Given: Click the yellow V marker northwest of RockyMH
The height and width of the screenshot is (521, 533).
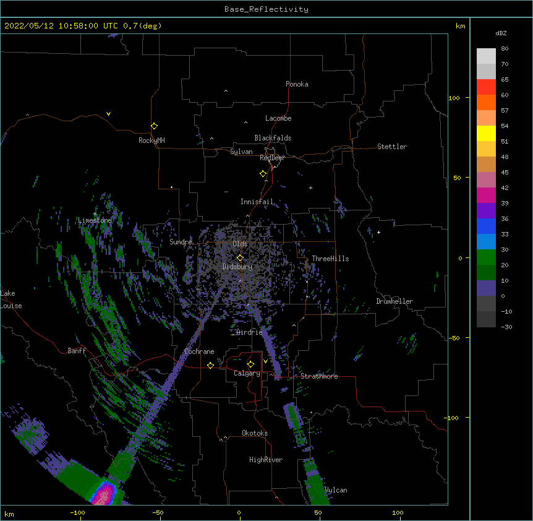Looking at the screenshot, I should 108,114.
